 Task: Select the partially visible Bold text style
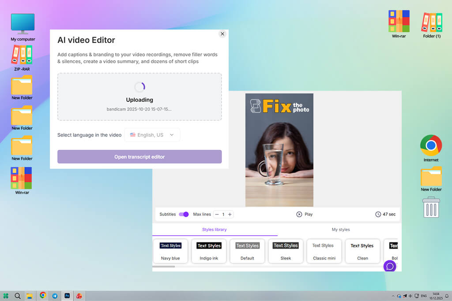click(x=391, y=251)
